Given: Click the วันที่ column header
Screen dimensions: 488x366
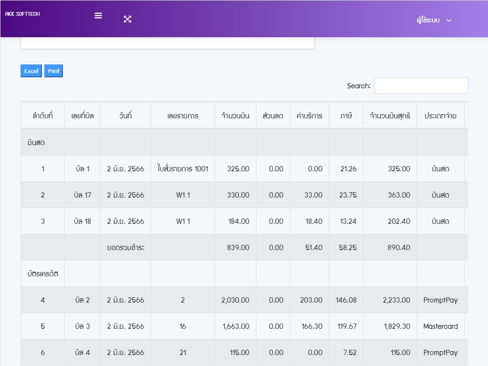Looking at the screenshot, I should [125, 115].
